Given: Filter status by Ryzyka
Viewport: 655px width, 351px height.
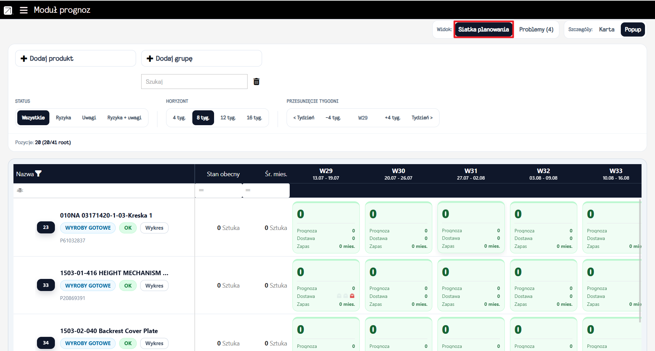Looking at the screenshot, I should (x=64, y=118).
